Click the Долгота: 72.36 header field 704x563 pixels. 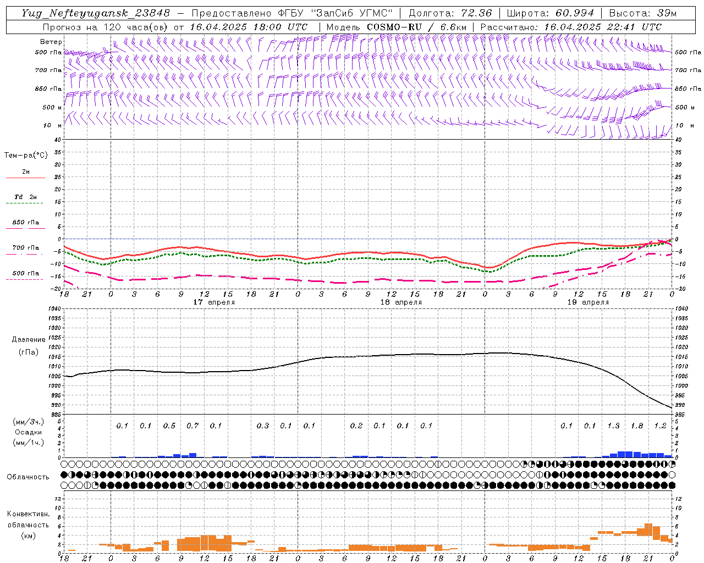click(450, 13)
